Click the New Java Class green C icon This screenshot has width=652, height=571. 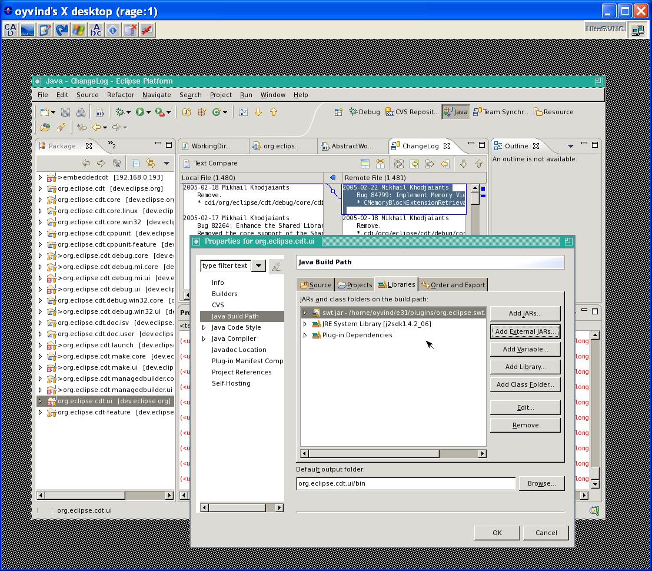[x=216, y=112]
